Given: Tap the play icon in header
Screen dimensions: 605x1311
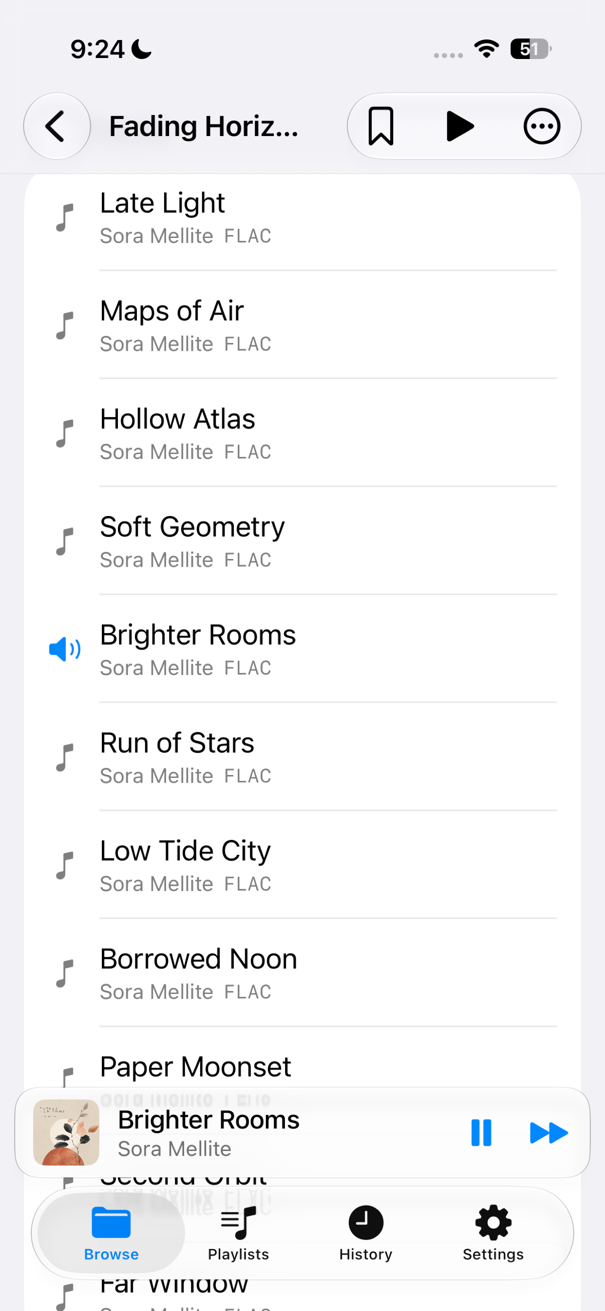Looking at the screenshot, I should [460, 126].
